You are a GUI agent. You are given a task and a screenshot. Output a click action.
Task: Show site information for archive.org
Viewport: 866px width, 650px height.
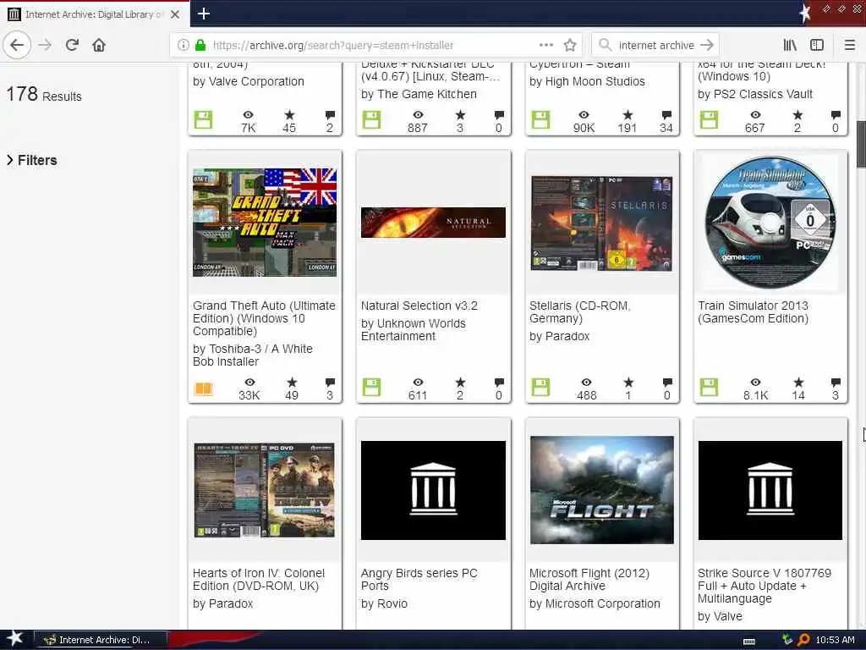tap(183, 46)
